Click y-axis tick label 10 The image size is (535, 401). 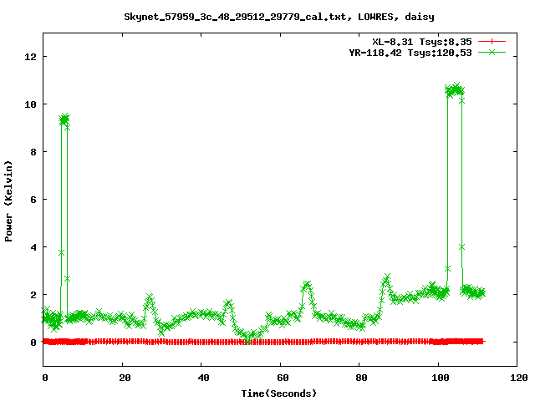[30, 104]
